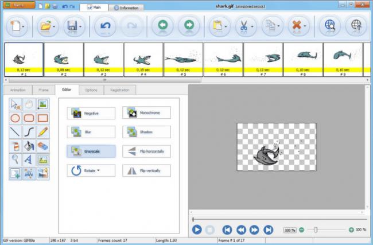Apply the Blur effect
This screenshot has width=373, height=245.
point(91,132)
